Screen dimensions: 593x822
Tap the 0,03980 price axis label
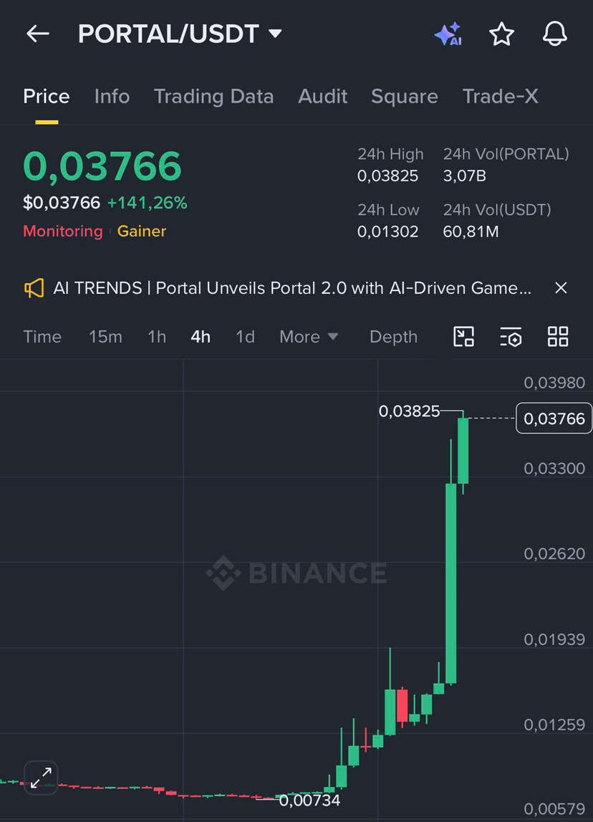click(554, 383)
